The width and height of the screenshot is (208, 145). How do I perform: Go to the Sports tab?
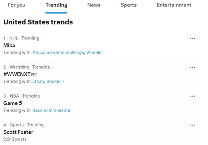click(129, 5)
